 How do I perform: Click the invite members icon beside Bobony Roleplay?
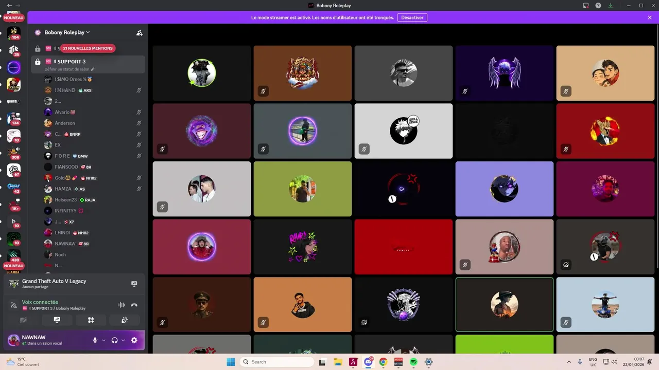139,32
